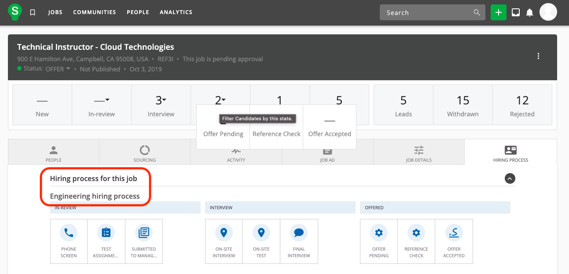Collapse the hiring process section chevron
This screenshot has width=569, height=274.
pos(510,178)
